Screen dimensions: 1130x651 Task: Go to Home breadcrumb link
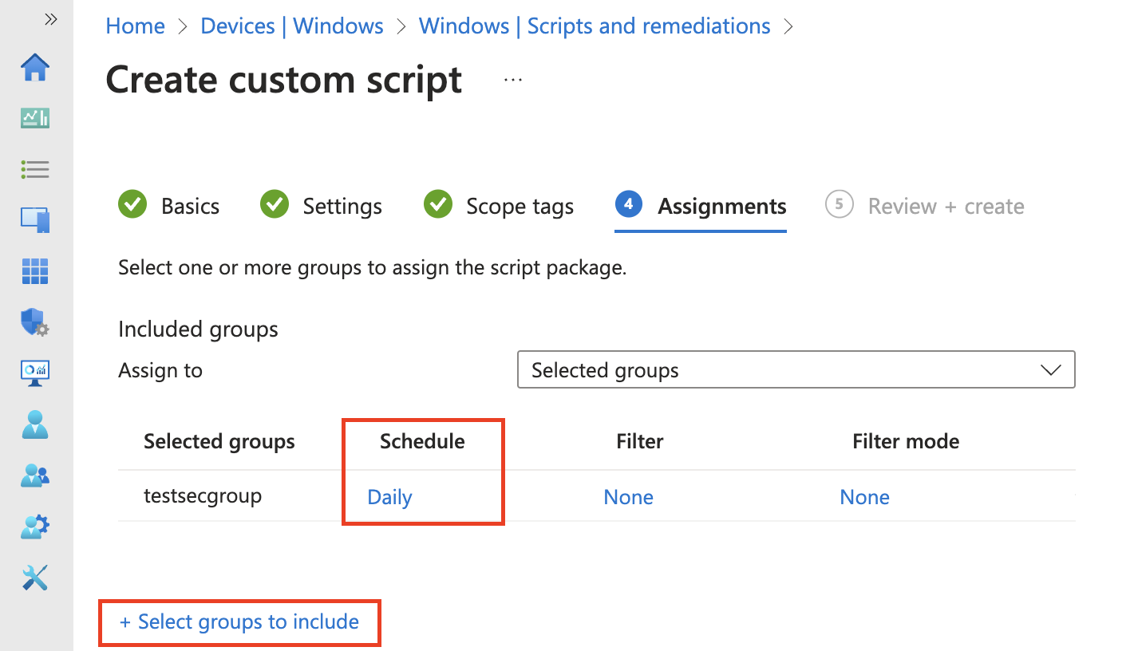tap(136, 26)
